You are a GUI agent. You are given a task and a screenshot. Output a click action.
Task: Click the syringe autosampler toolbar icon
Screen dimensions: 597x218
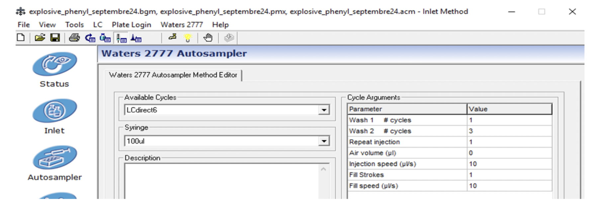click(x=121, y=38)
